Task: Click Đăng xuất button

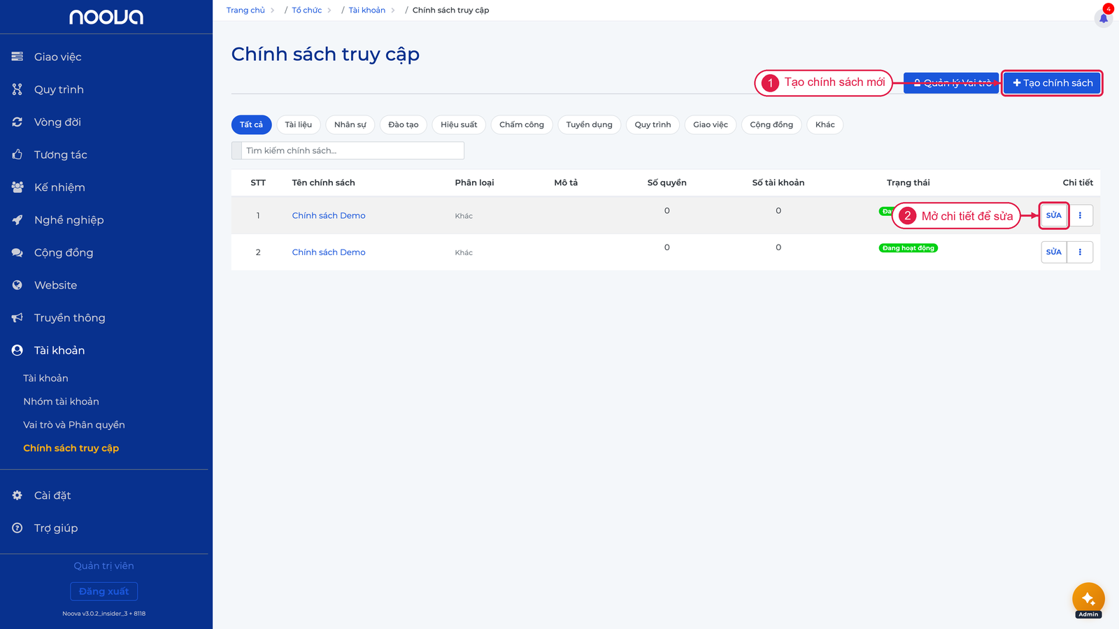Action: (x=104, y=591)
